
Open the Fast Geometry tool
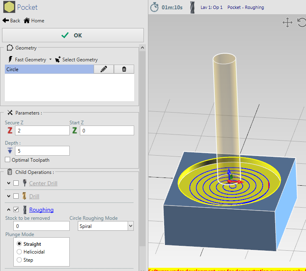click(27, 59)
